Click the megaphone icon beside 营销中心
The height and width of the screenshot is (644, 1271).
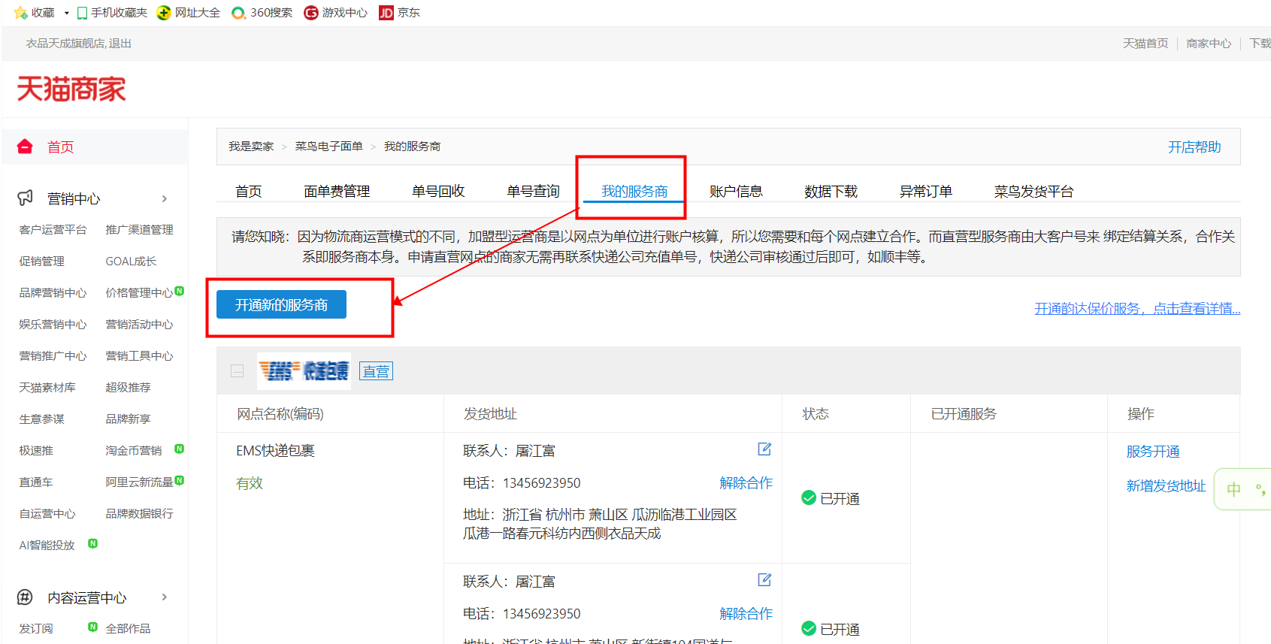pyautogui.click(x=25, y=198)
